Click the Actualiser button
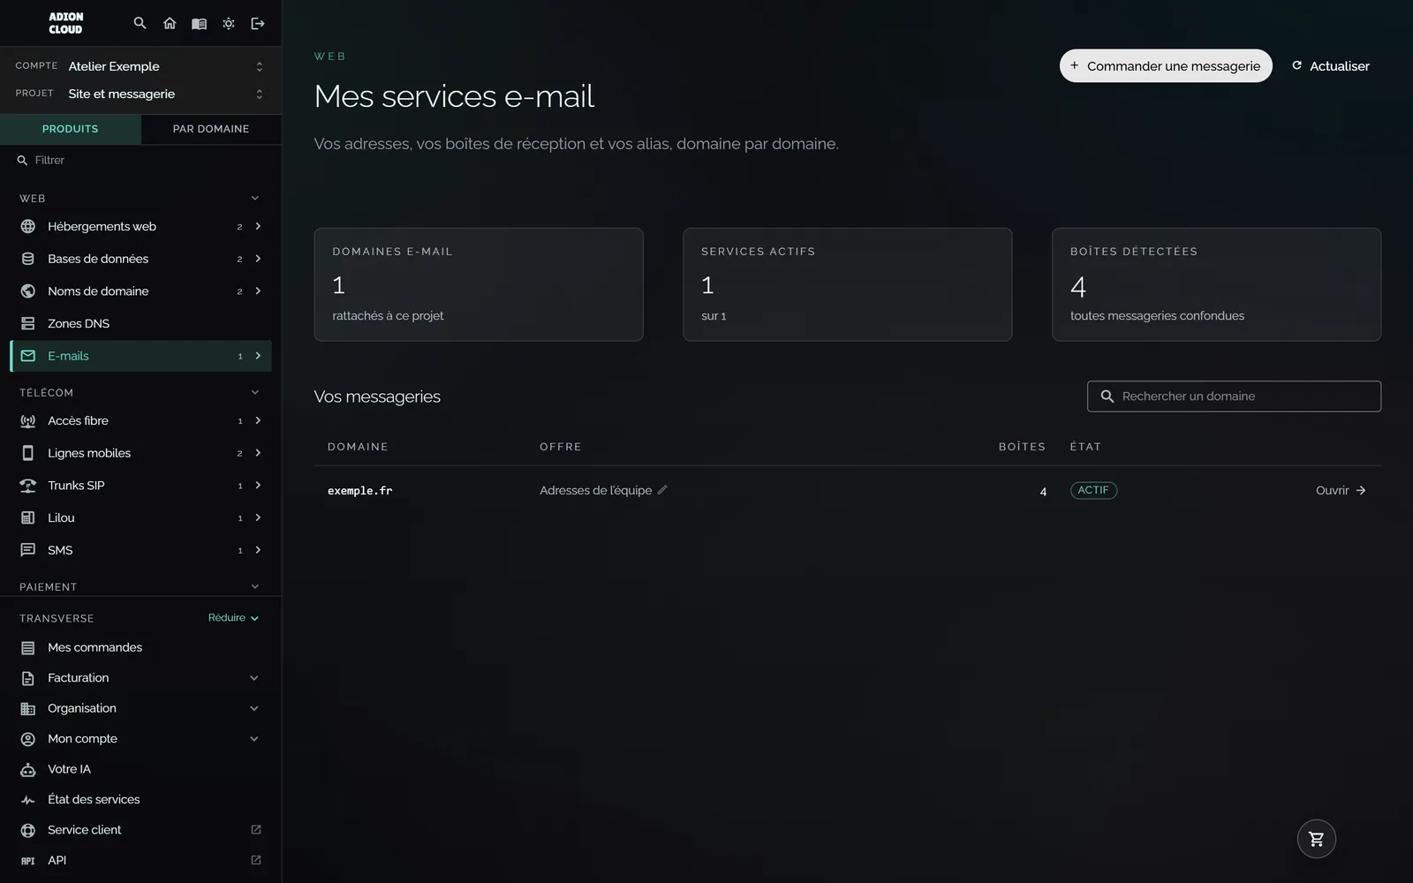 pyautogui.click(x=1331, y=66)
